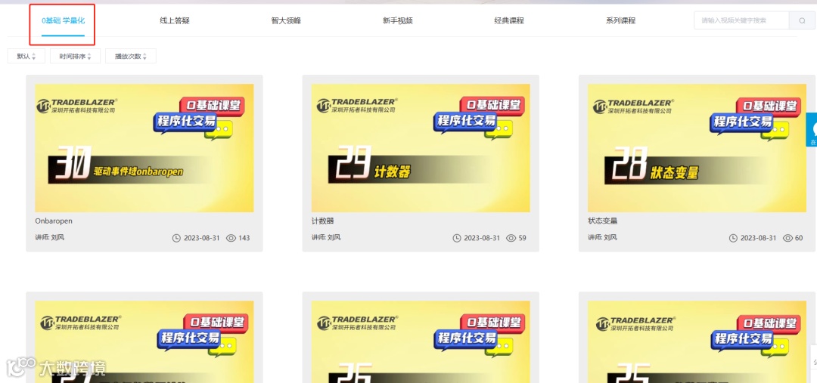817x383 pixels.
Task: Focus the video keyword search field
Action: [x=742, y=21]
